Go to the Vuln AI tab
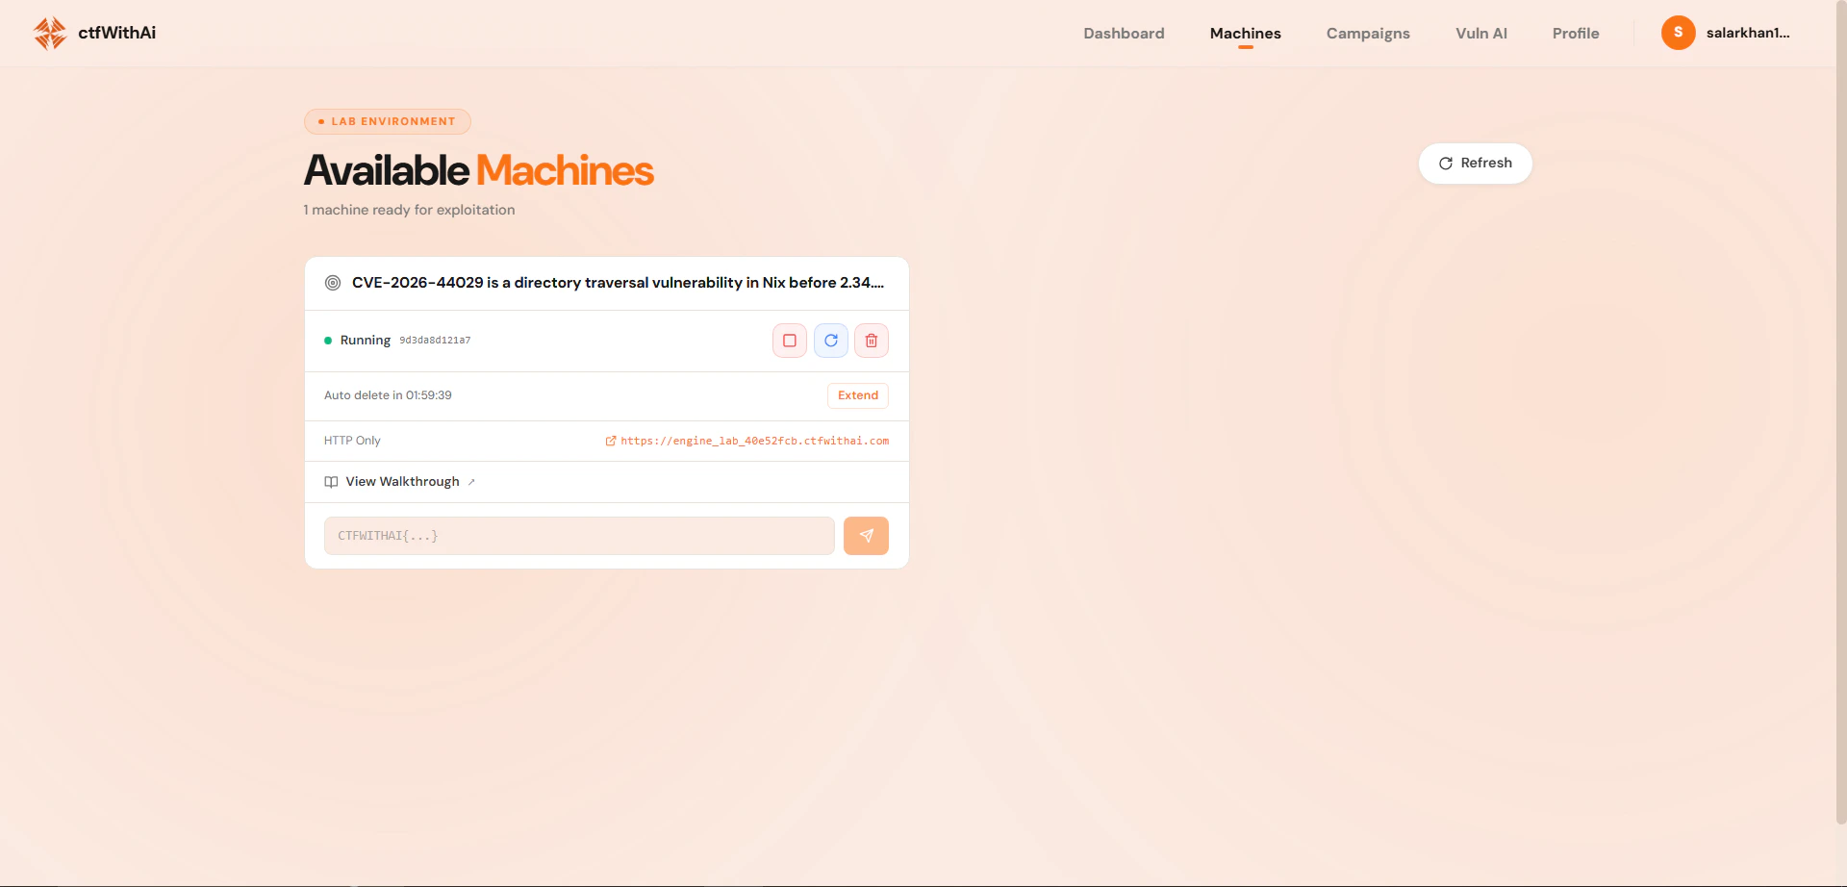Viewport: 1847px width, 887px height. [x=1481, y=33]
